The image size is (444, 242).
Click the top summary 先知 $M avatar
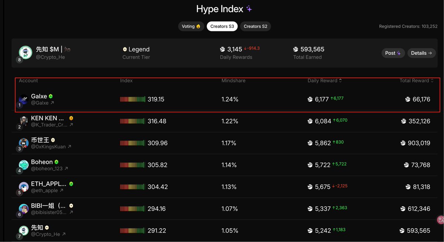pos(26,52)
